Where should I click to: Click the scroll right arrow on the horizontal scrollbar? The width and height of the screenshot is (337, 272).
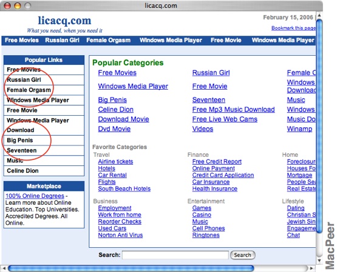(x=311, y=268)
